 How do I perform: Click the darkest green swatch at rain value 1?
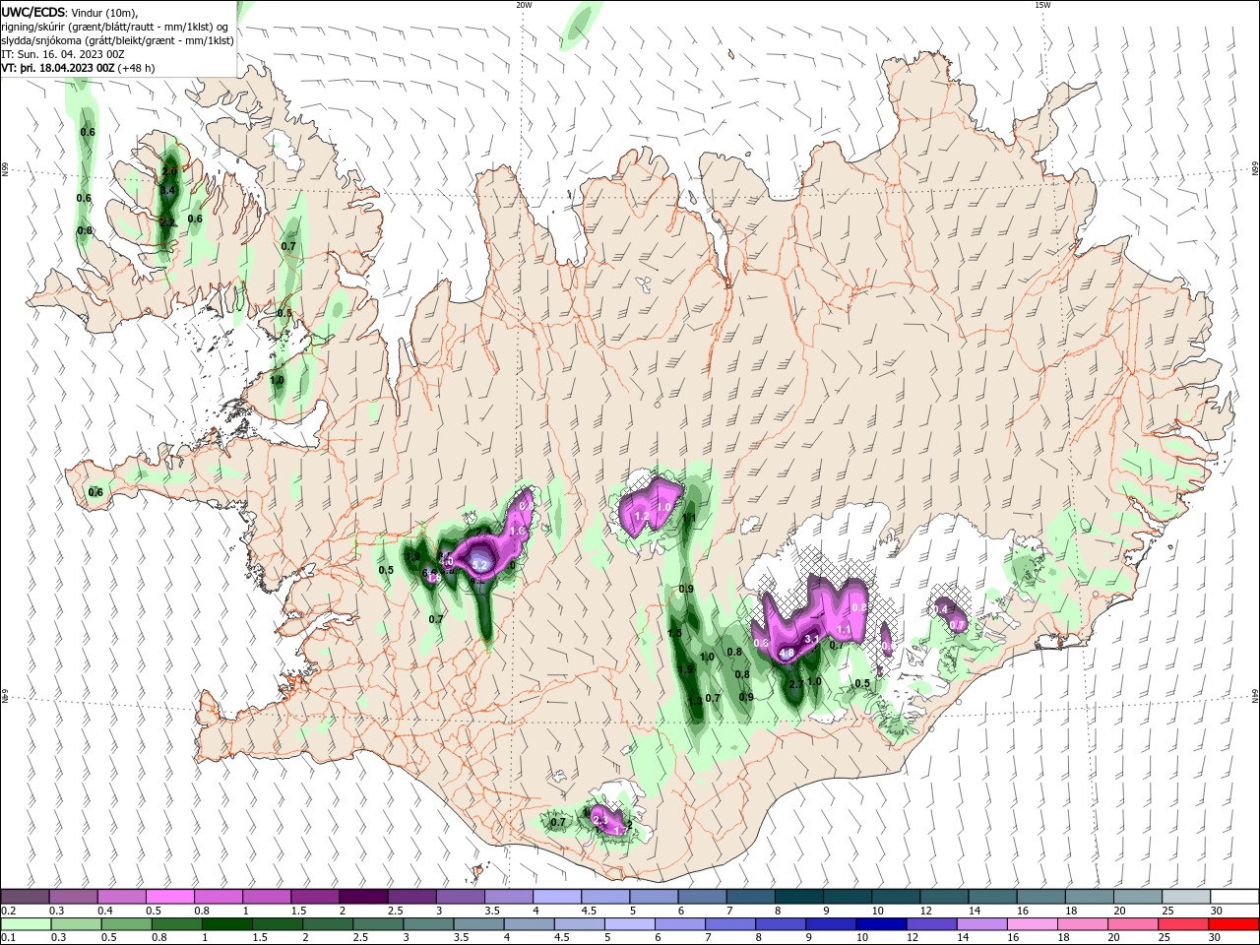(x=226, y=924)
